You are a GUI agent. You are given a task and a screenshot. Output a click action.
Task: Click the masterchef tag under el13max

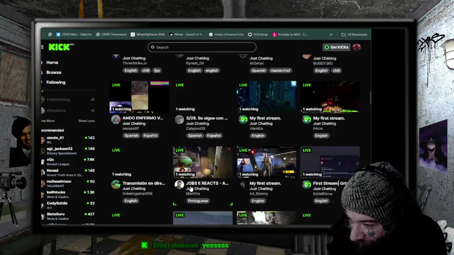pyautogui.click(x=280, y=70)
